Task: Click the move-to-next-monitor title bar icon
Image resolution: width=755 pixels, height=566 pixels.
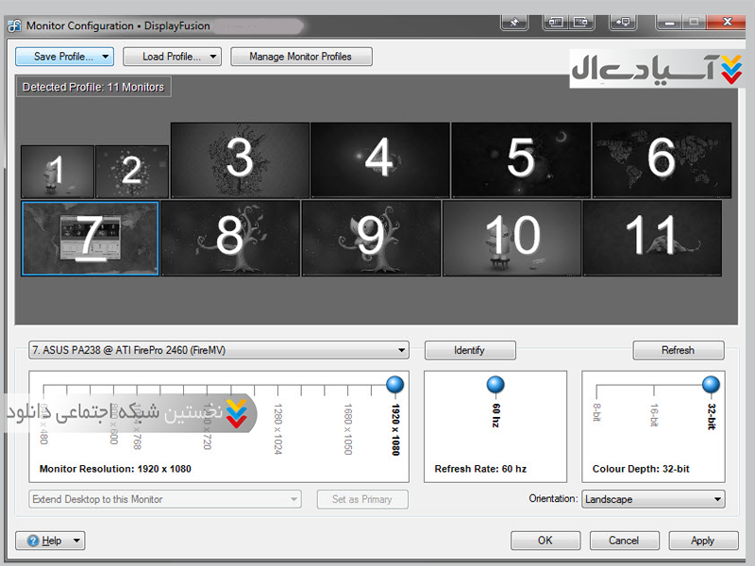Action: (581, 22)
